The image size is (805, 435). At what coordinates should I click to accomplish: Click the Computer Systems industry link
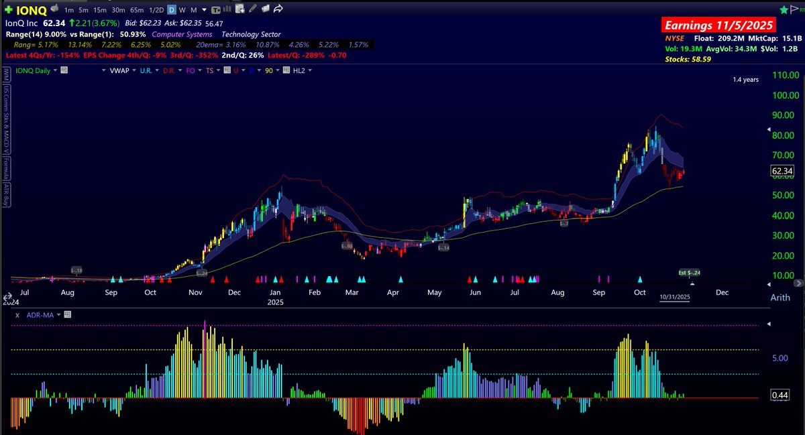[182, 34]
